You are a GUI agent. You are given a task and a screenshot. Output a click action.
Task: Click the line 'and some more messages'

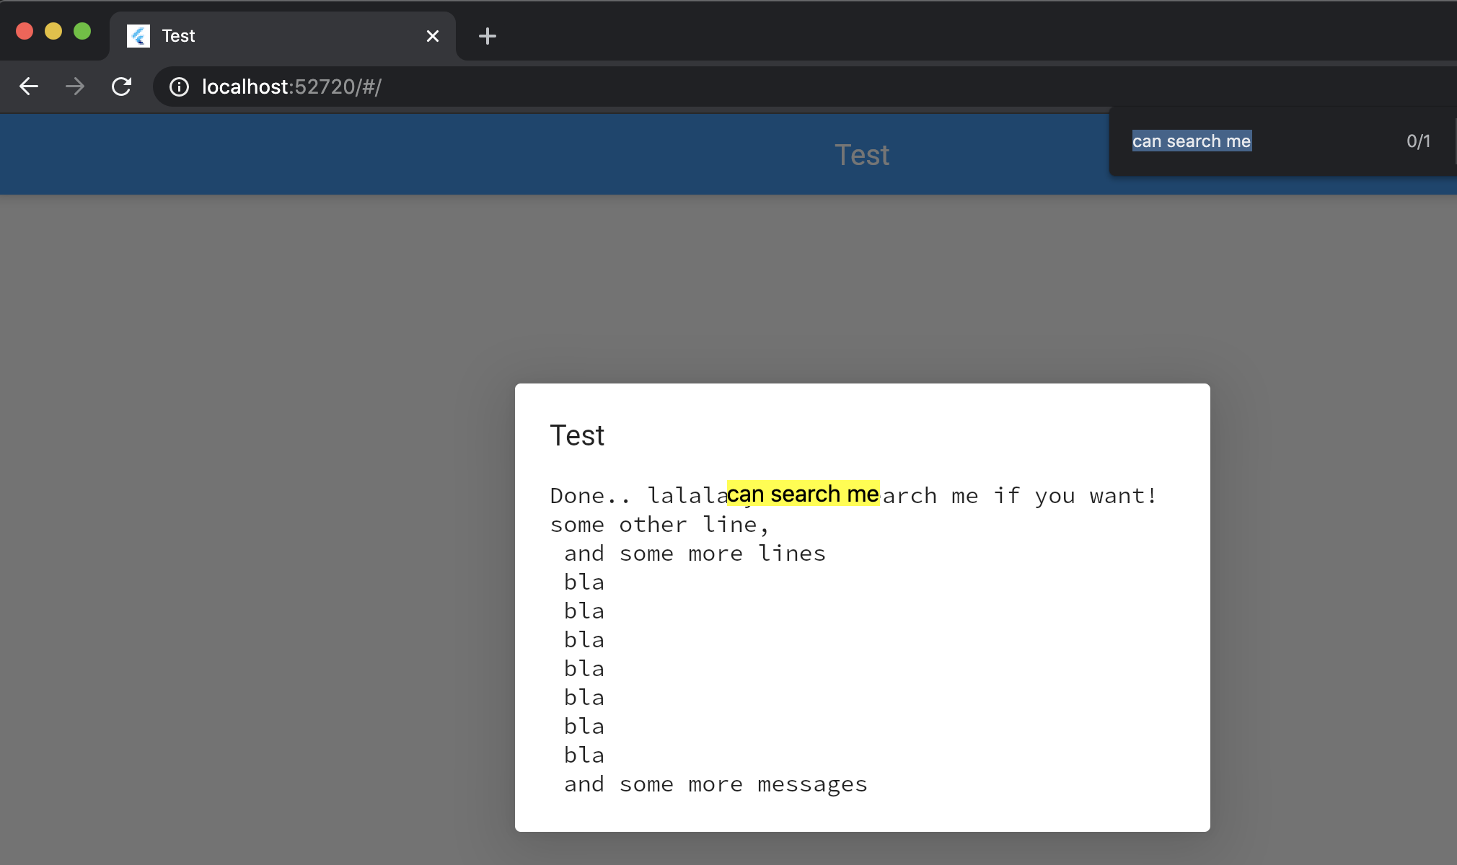pos(715,784)
